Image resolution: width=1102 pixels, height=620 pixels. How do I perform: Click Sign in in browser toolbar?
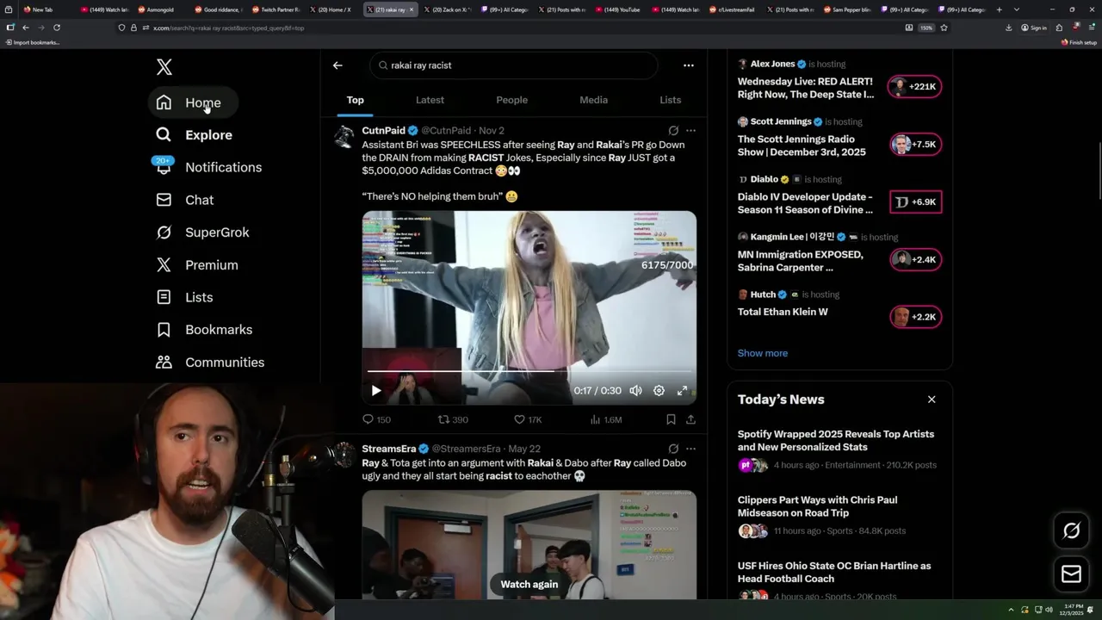[x=1034, y=28]
